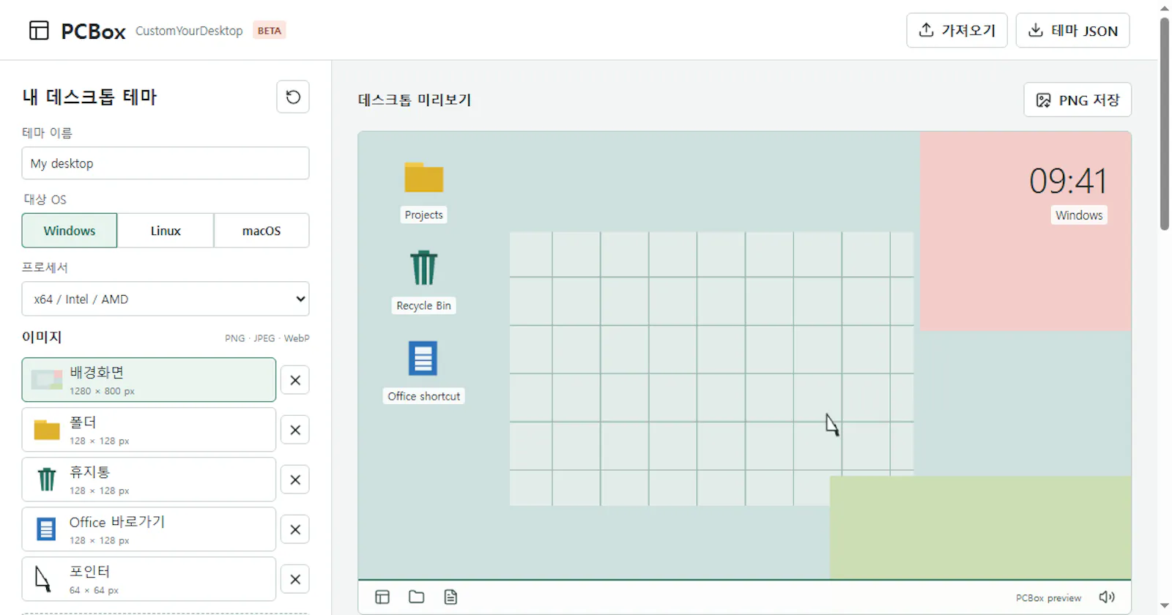Click the Windows label under the clock
The width and height of the screenshot is (1172, 615).
(1079, 215)
